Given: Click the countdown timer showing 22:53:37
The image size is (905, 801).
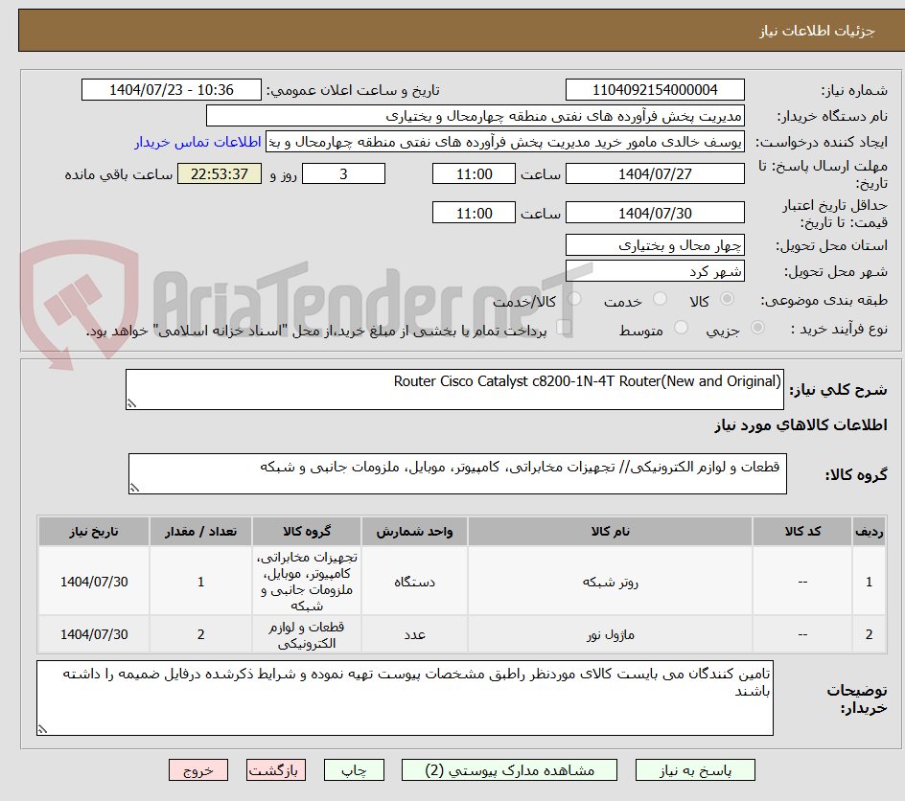Looking at the screenshot, I should click(x=219, y=173).
